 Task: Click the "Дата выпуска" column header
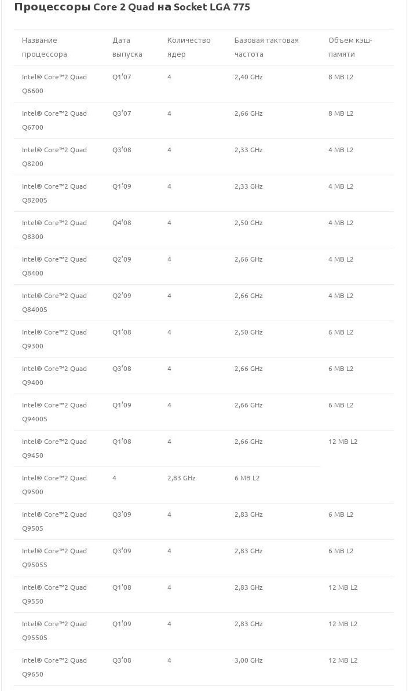pyautogui.click(x=127, y=47)
